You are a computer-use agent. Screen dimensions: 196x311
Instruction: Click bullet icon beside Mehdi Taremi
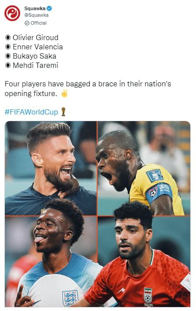(8, 65)
